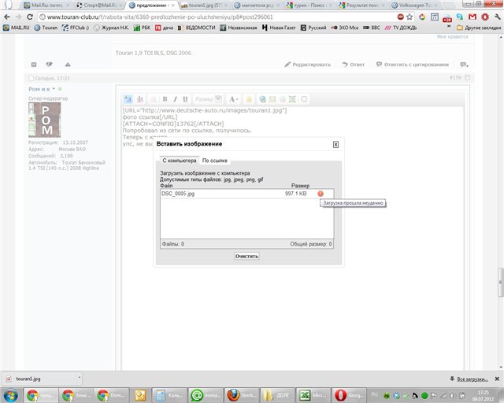Click the insert link globe icon
The width and height of the screenshot is (504, 403).
click(262, 99)
